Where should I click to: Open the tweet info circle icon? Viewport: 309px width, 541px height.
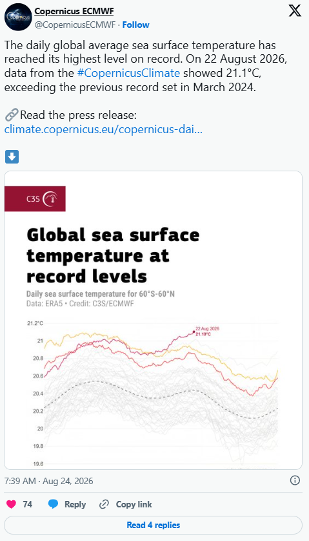295,480
